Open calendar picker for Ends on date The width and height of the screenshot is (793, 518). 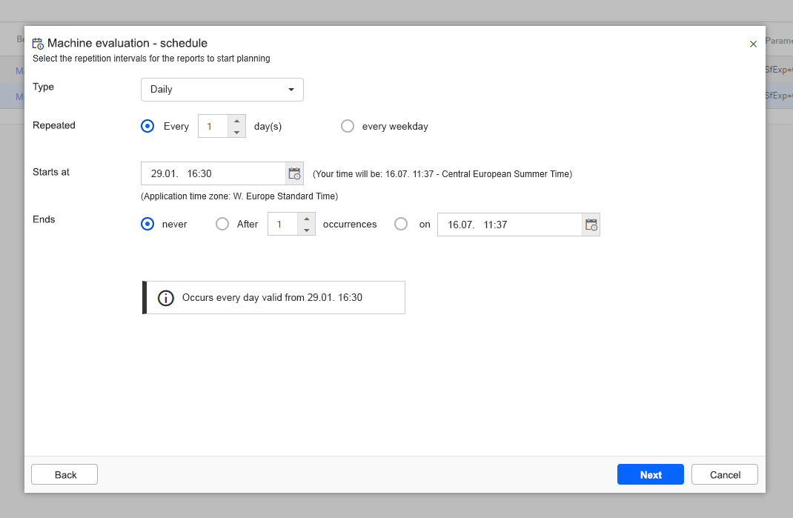(591, 225)
